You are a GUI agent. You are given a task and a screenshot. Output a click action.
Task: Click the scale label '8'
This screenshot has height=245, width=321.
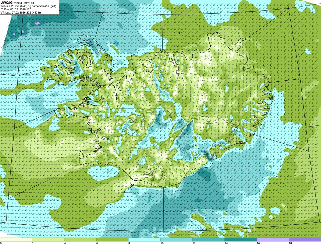[129, 243]
